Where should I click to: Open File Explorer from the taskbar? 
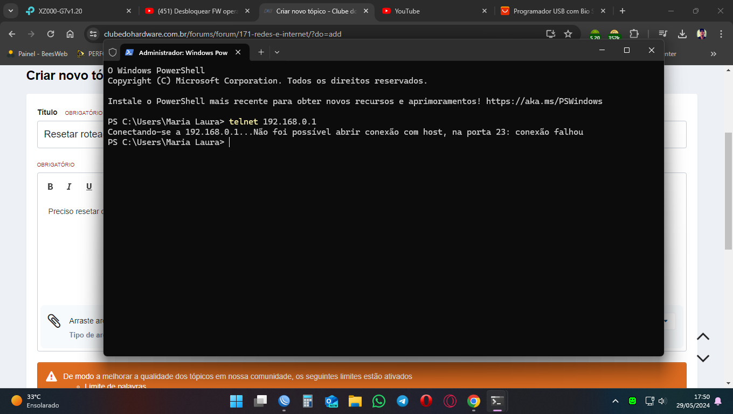pyautogui.click(x=355, y=401)
